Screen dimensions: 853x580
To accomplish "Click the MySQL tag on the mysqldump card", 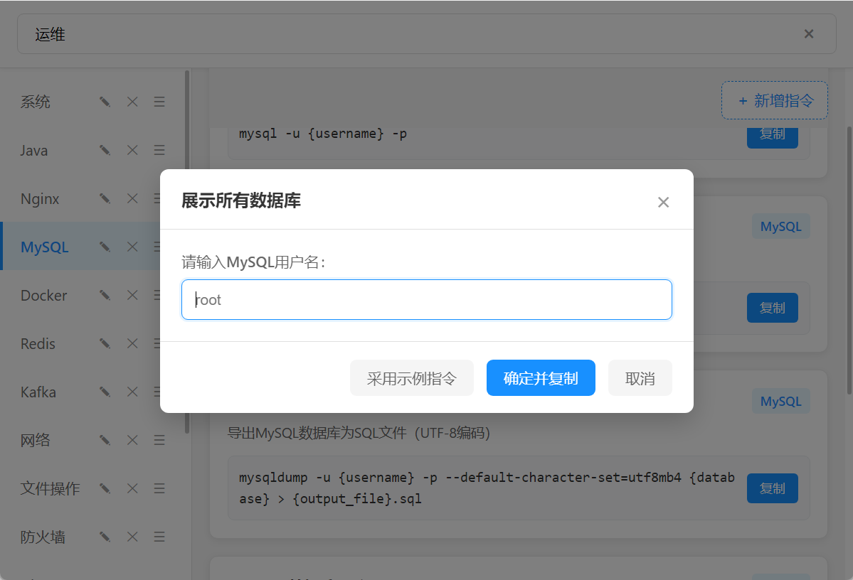I will [x=780, y=401].
